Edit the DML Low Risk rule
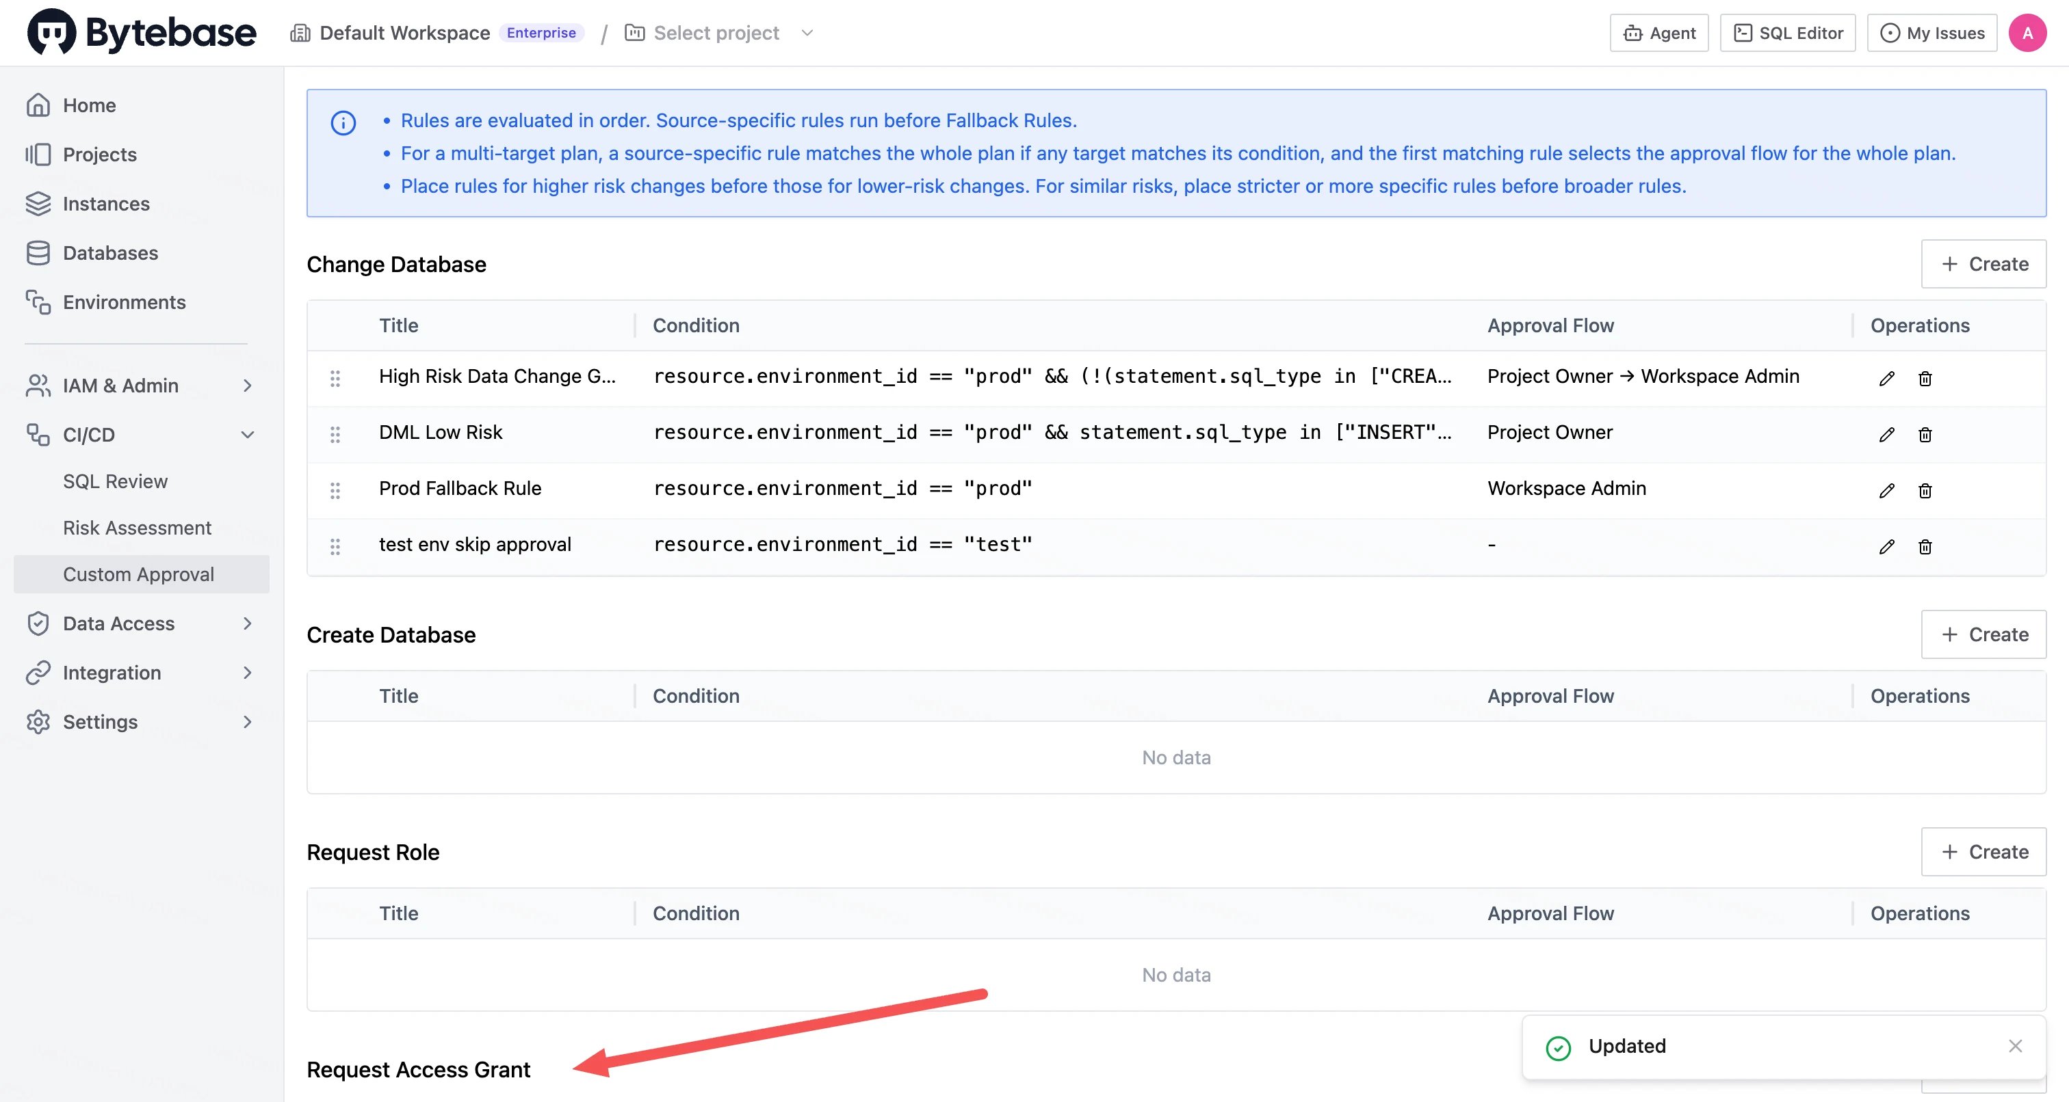 [1887, 434]
